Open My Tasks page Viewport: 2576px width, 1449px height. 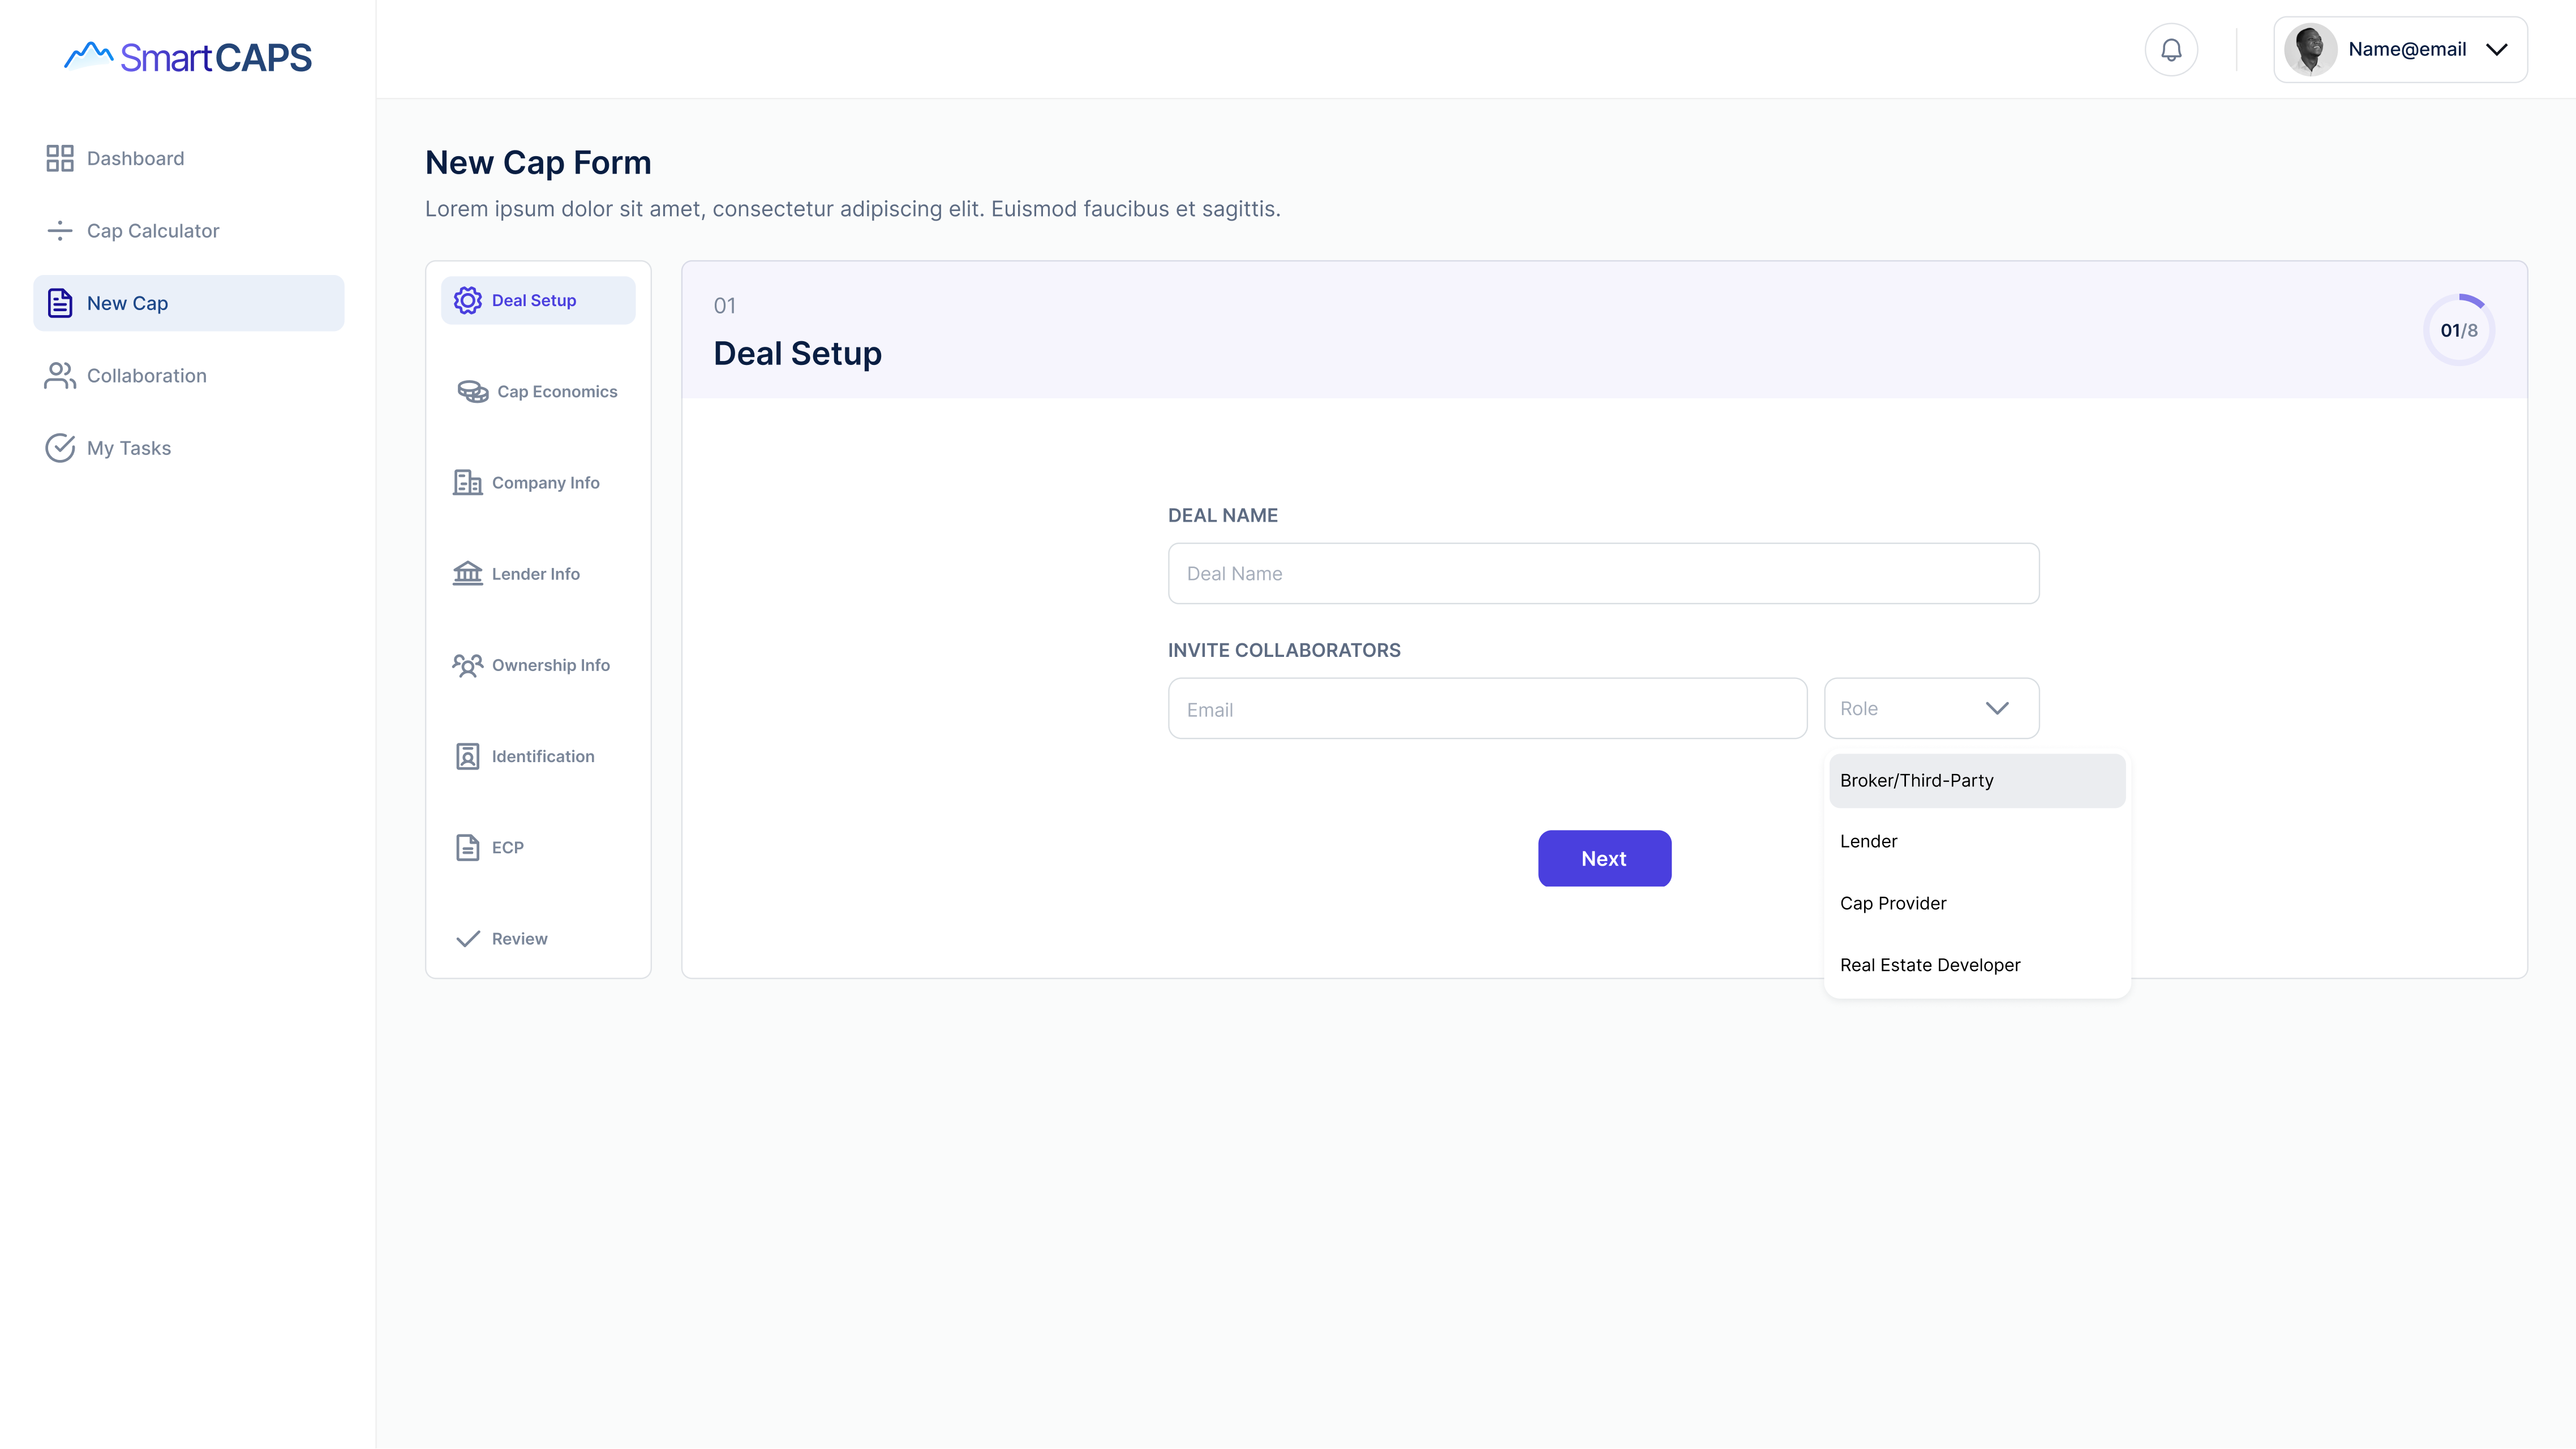pyautogui.click(x=189, y=448)
